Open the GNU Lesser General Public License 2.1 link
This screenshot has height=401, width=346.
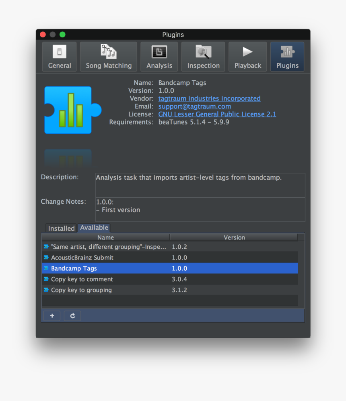pos(217,115)
